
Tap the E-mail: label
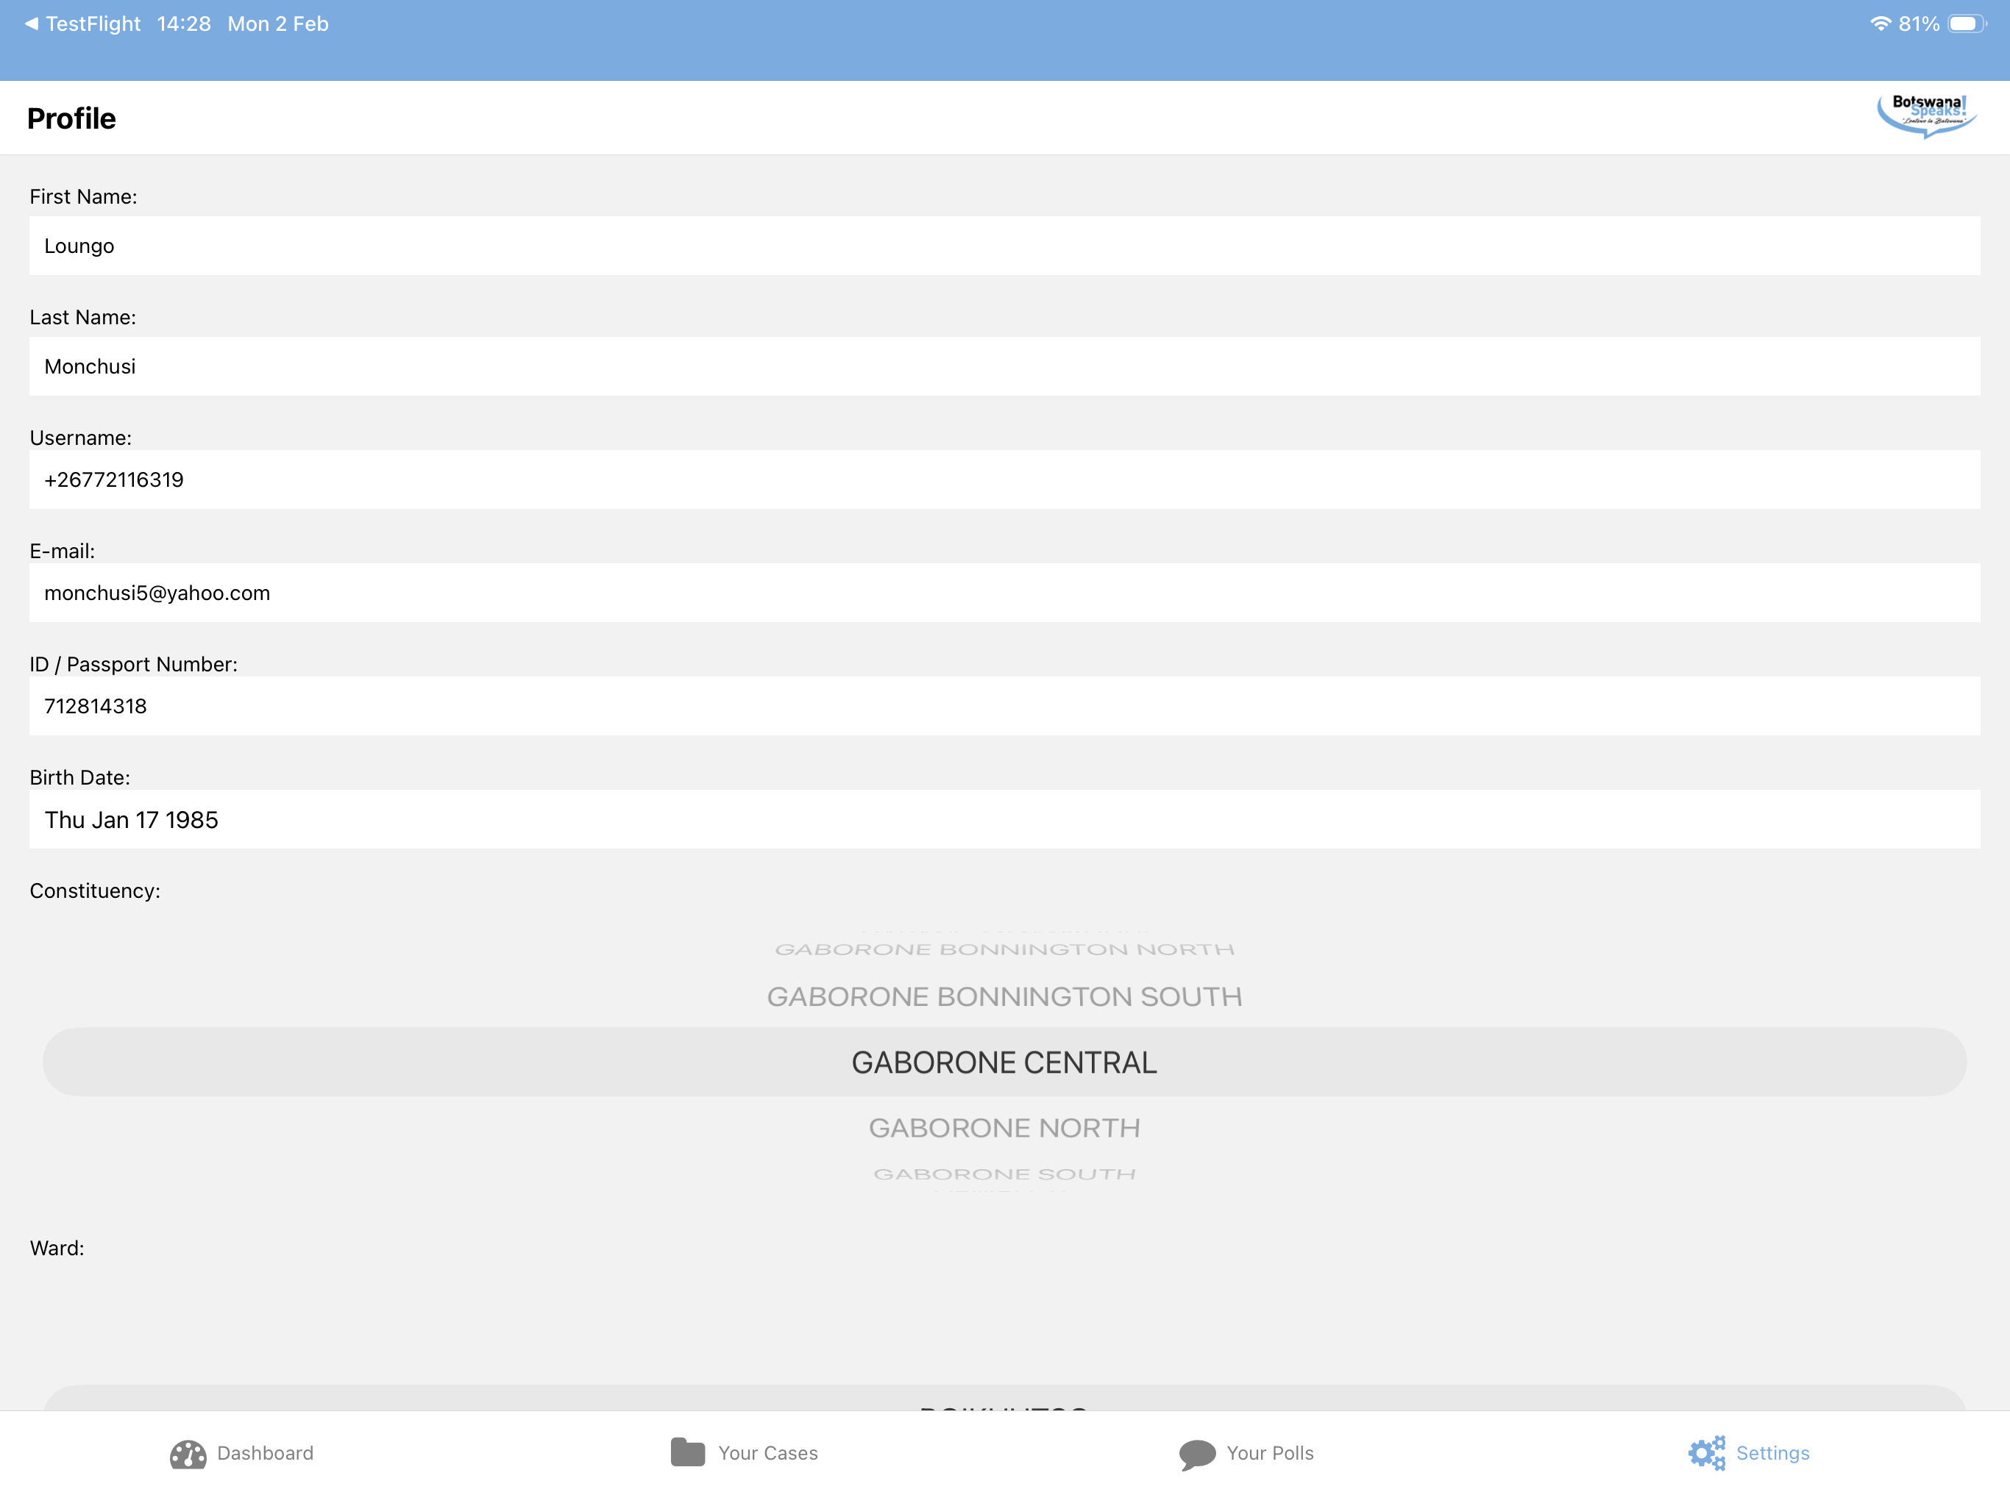point(62,552)
